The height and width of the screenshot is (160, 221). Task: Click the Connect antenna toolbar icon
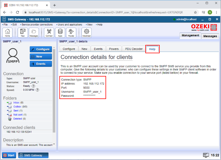point(49,33)
